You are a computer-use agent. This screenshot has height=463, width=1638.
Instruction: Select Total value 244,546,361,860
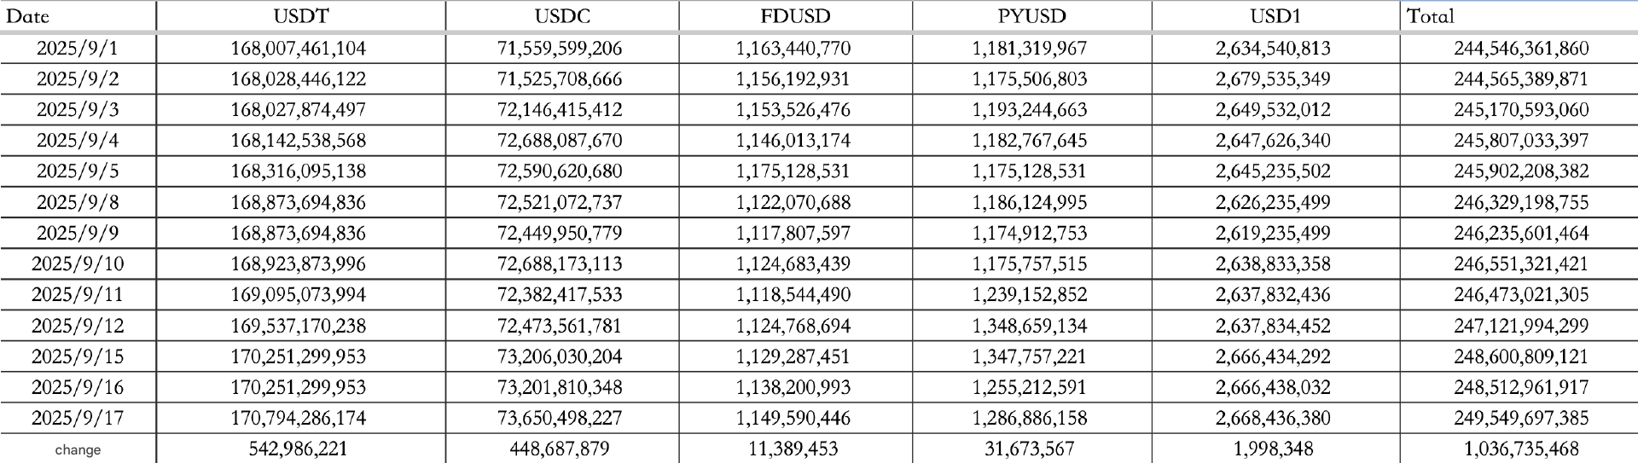pyautogui.click(x=1521, y=49)
